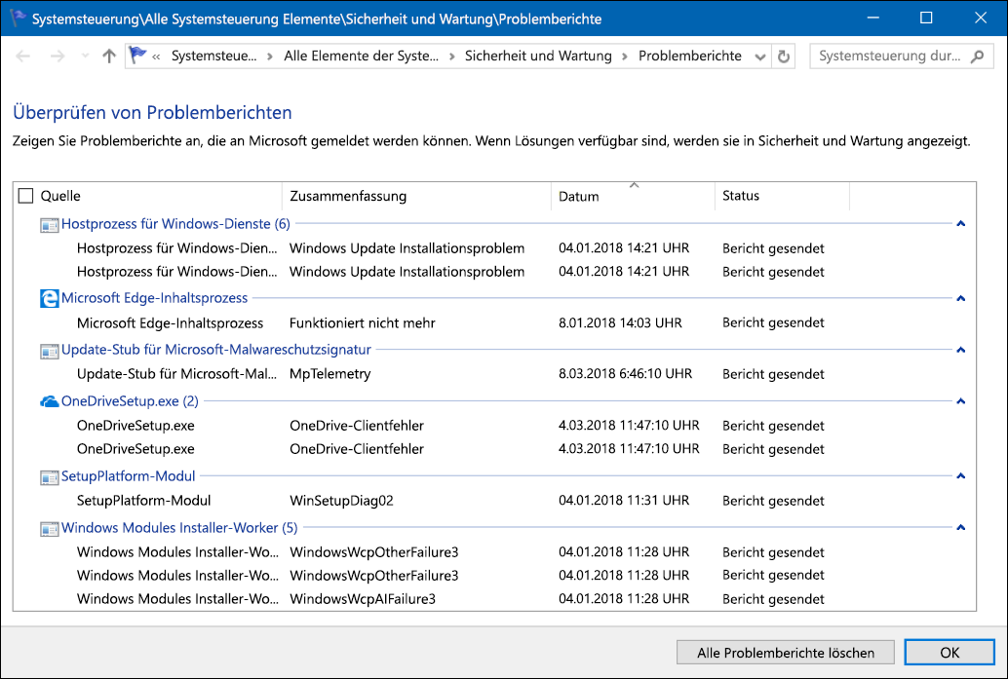Toggle the Quelle select-all checkbox

25,195
